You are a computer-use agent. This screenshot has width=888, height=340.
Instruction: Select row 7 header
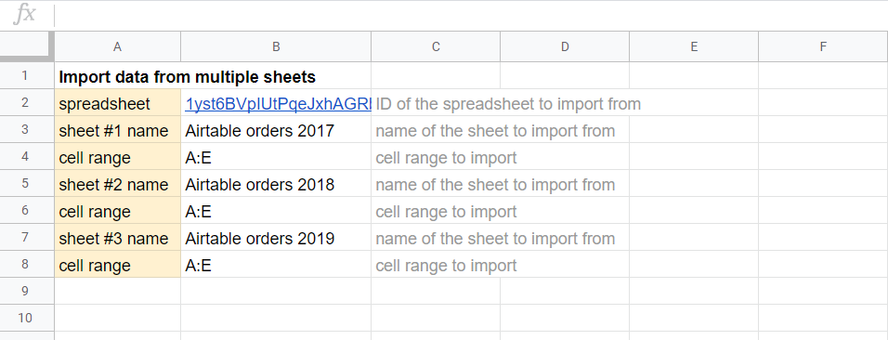(x=27, y=238)
